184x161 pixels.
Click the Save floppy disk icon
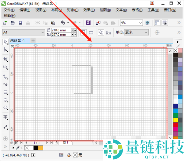(20, 23)
